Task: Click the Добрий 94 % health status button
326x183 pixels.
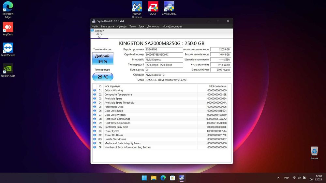Action: click(103, 59)
